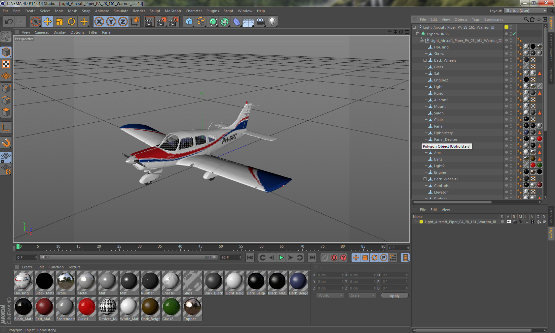Viewport: 555px width, 333px height.
Task: Collapse the HyperNURBS object
Action: pyautogui.click(x=418, y=34)
